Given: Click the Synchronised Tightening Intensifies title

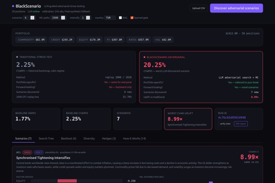Looking at the screenshot, I should click(43, 158).
